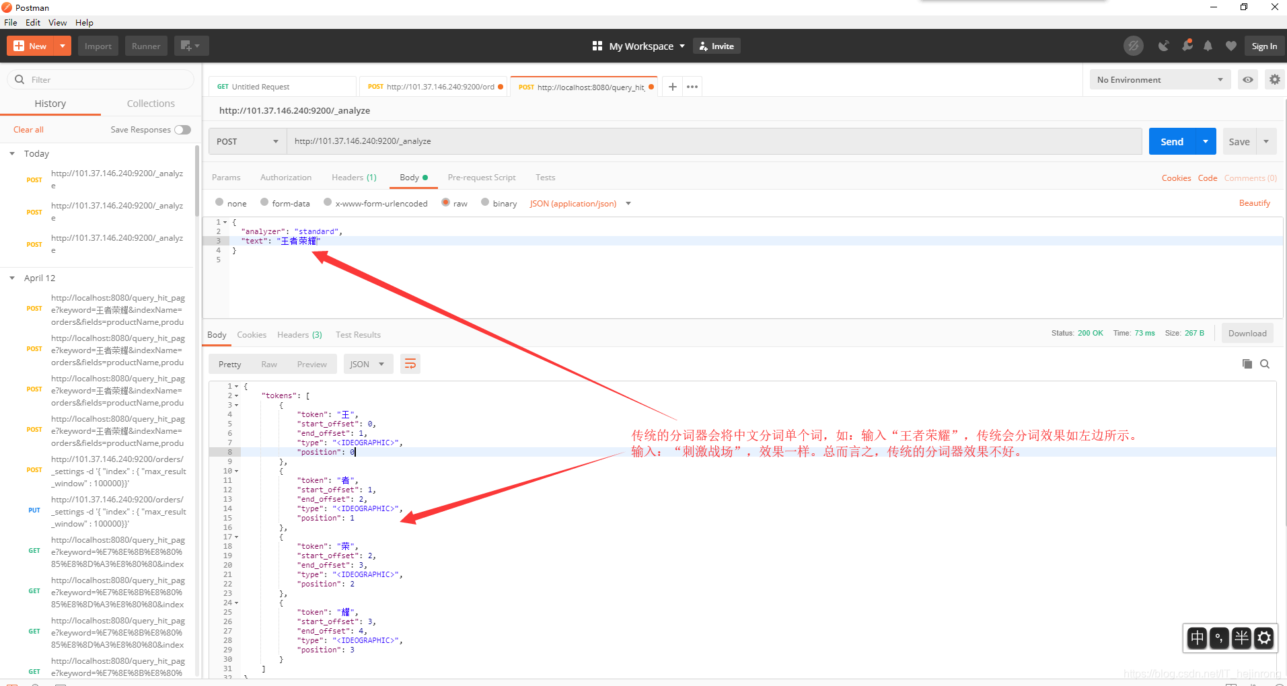Select the form-data body type
1287x686 pixels.
coord(264,202)
